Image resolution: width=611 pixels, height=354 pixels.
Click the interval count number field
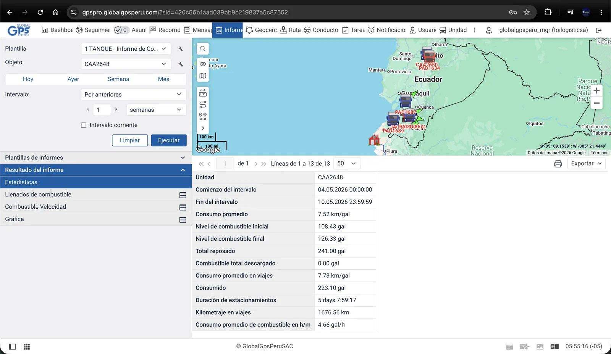[102, 110]
